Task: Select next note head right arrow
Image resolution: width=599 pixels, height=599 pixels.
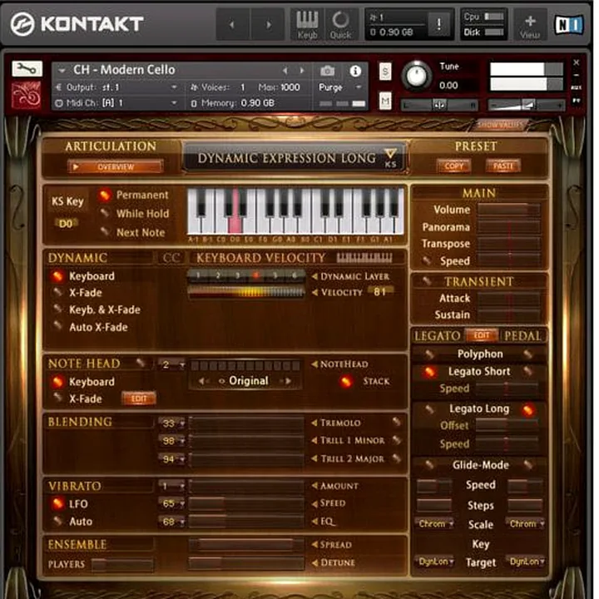Action: point(289,381)
